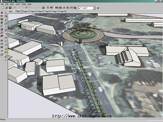Viewport: 163px width, 122px height.
Task: Open the Page menu
Action: tap(24, 4)
